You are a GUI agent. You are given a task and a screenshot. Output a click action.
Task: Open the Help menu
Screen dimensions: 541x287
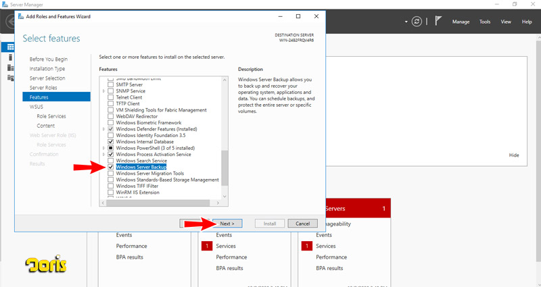527,22
